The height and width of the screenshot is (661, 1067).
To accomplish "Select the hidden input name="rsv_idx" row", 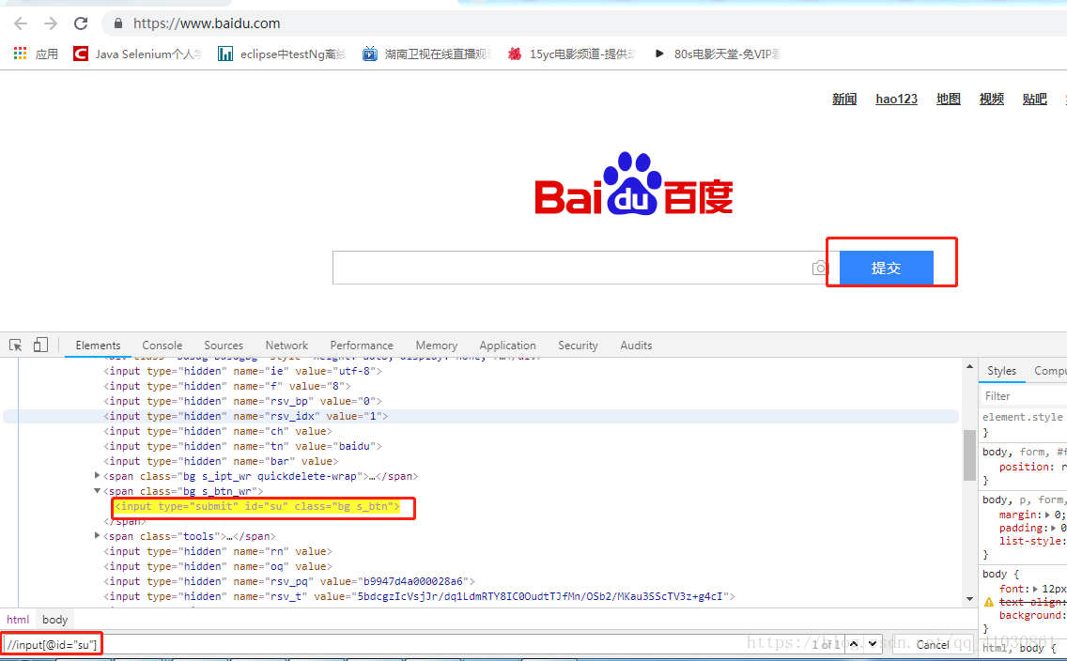I will click(x=246, y=416).
